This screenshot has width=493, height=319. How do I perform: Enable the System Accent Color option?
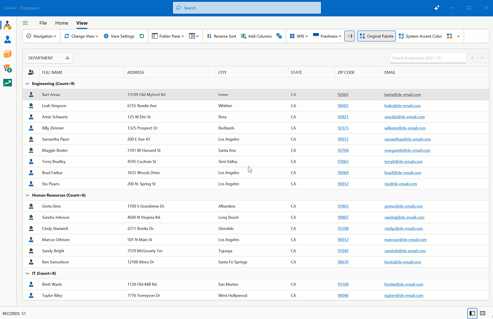tap(420, 36)
